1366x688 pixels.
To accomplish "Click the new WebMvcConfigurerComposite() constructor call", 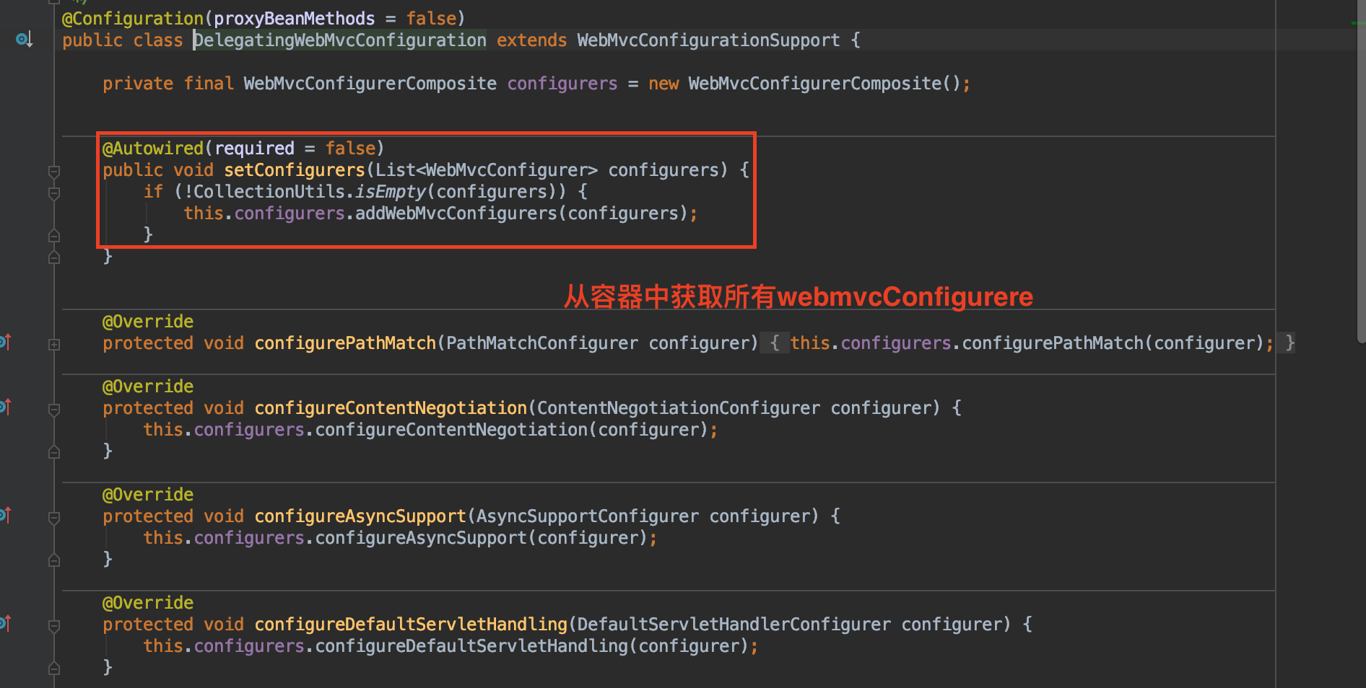I will point(804,83).
